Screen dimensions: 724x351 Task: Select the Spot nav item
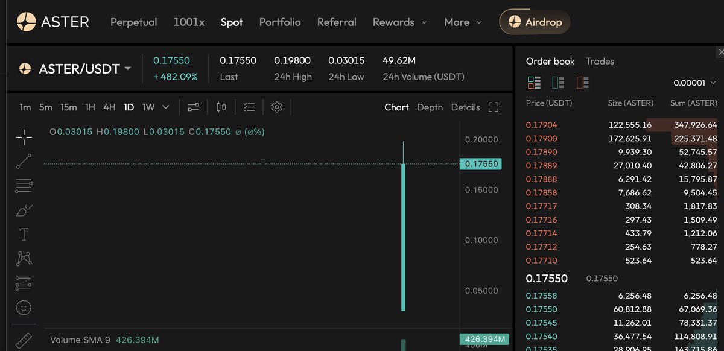232,22
